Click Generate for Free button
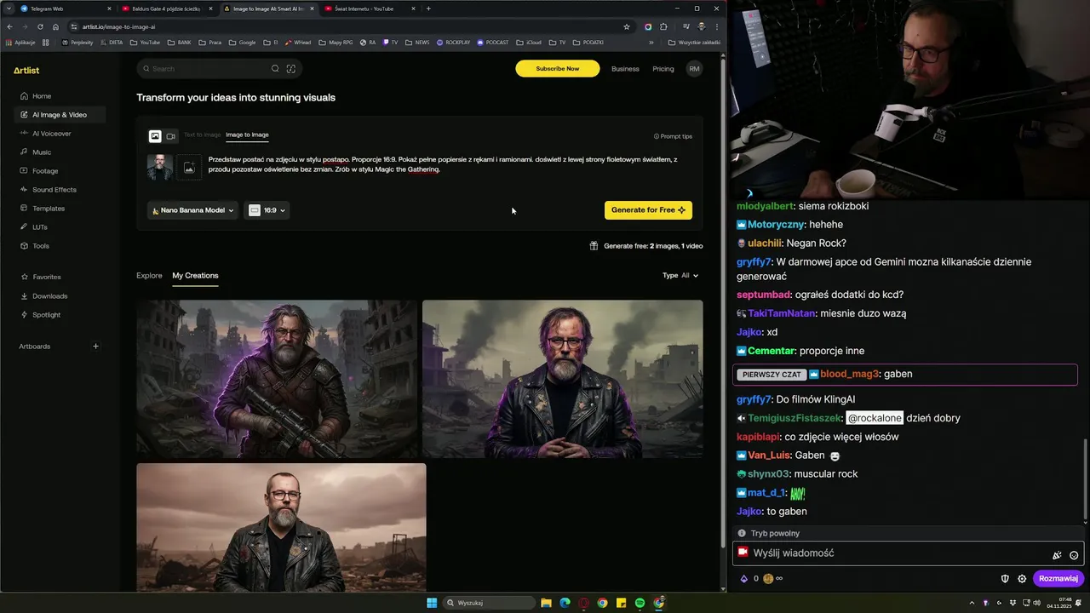Screen dimensions: 1090x613 click(x=648, y=210)
